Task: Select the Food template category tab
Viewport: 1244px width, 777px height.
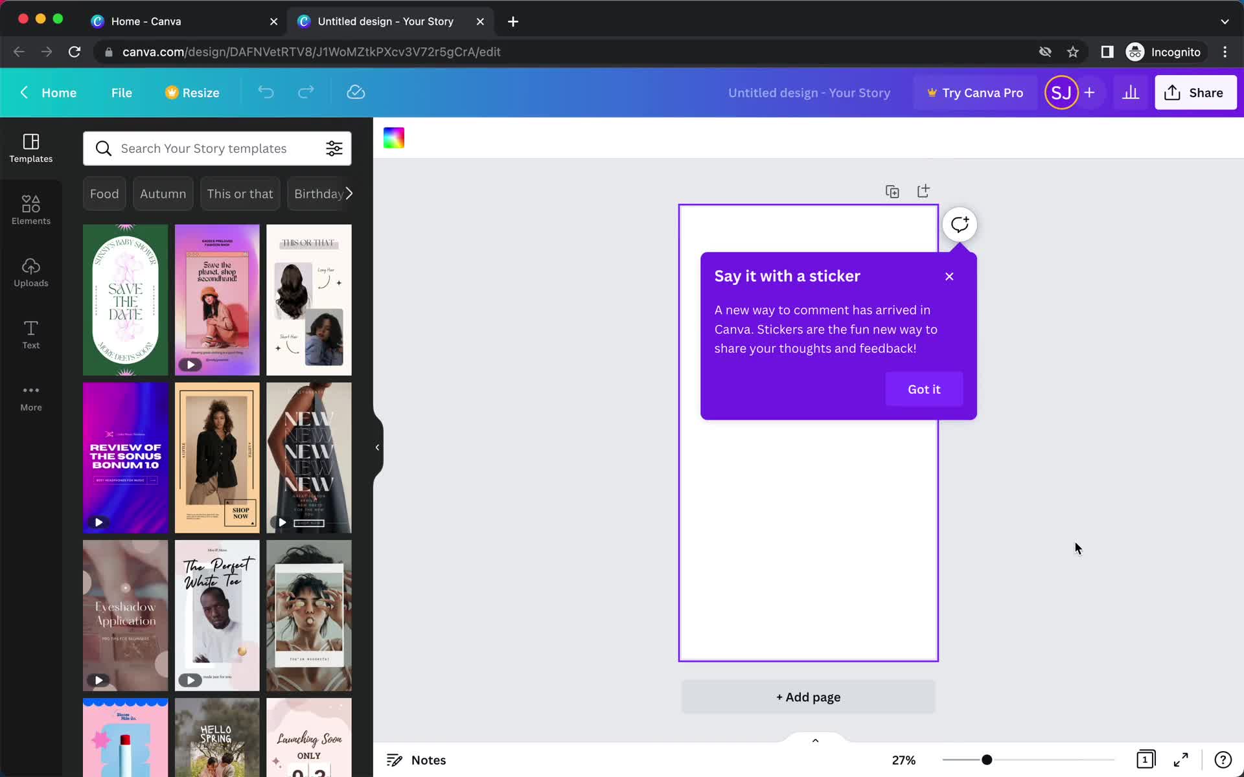Action: 104,194
